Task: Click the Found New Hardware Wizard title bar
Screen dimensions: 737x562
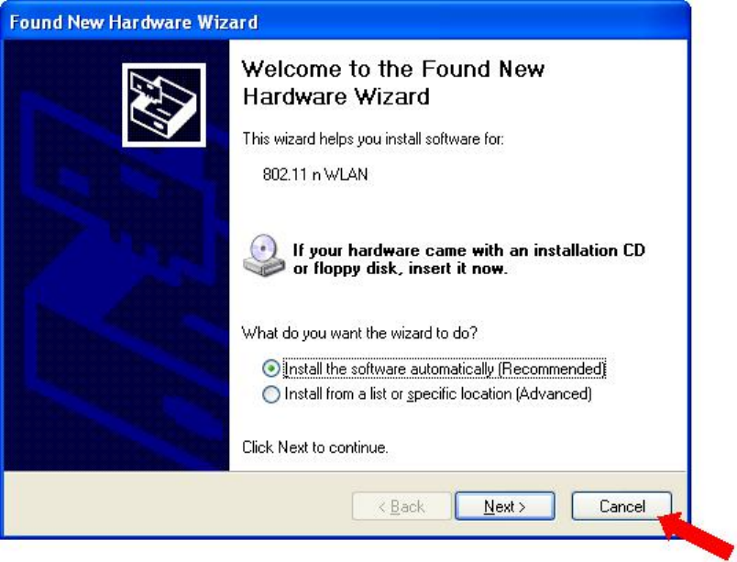Action: point(346,22)
